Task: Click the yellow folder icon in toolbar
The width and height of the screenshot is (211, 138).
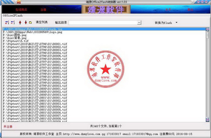Action: point(30,23)
